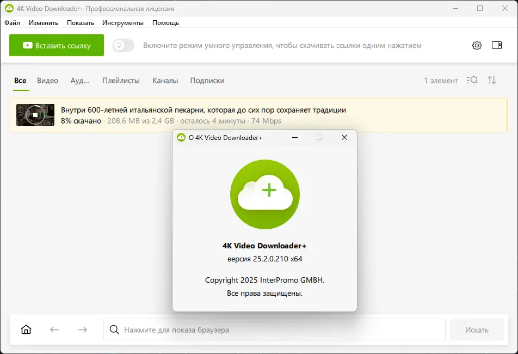This screenshot has height=354, width=518.
Task: Enable the smart mode toggle switch
Action: pyautogui.click(x=123, y=45)
